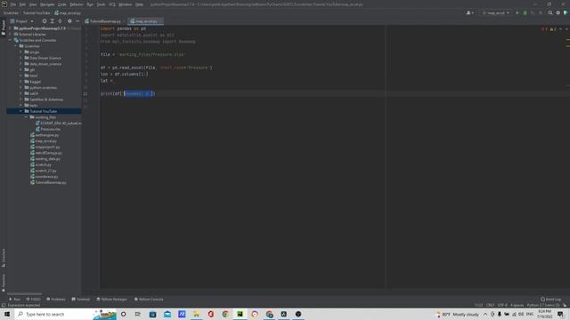Image resolution: width=570 pixels, height=320 pixels.
Task: Select earthengine.py in project tree
Action: pyautogui.click(x=45, y=135)
